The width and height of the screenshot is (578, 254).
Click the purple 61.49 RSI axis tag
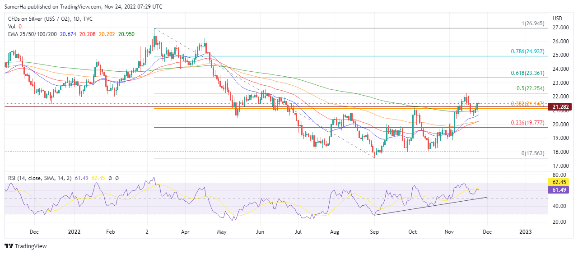[x=559, y=190]
